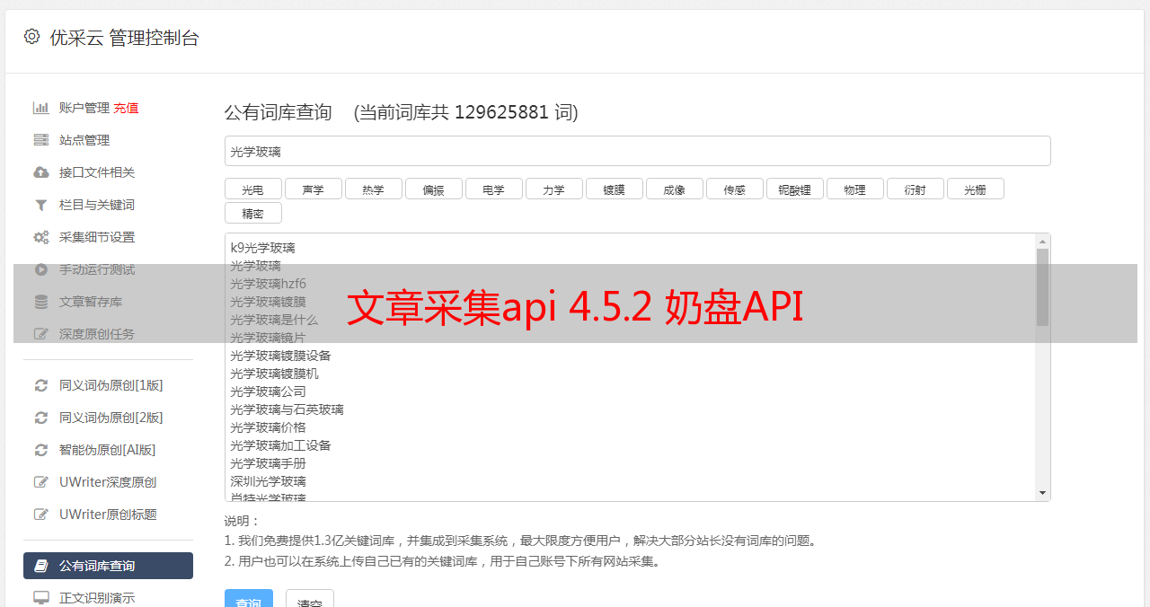
Task: Click the gear icon beside 优采云 管理控制台
Action: pyautogui.click(x=32, y=37)
